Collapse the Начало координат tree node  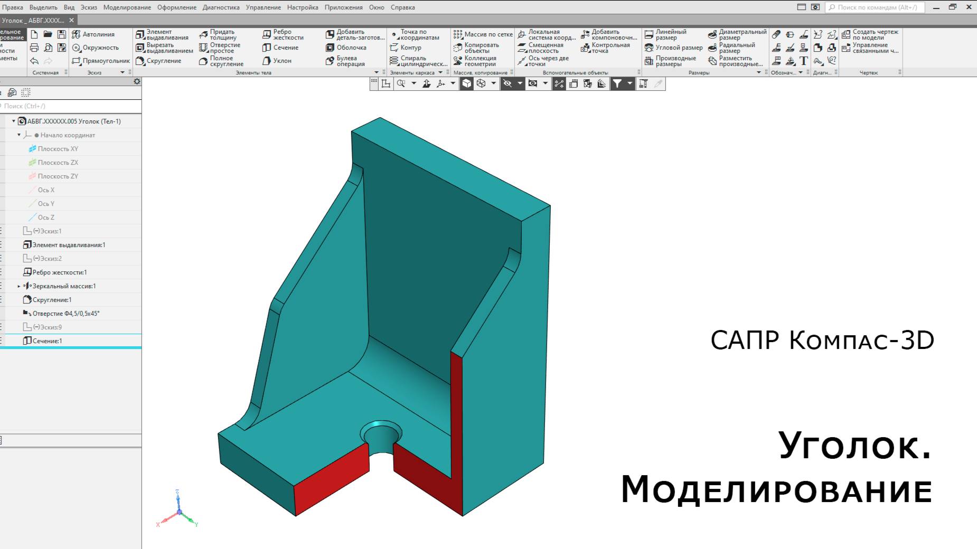(x=20, y=135)
